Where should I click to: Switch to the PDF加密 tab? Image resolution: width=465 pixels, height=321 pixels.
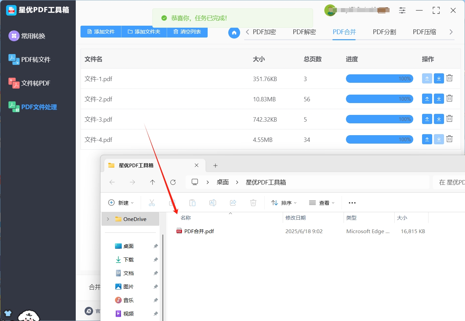[264, 32]
